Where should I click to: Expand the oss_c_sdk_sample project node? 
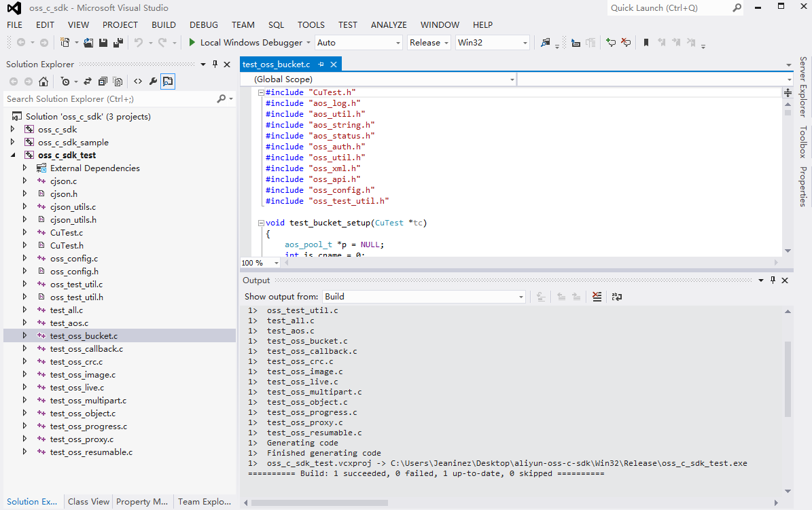[x=12, y=143]
